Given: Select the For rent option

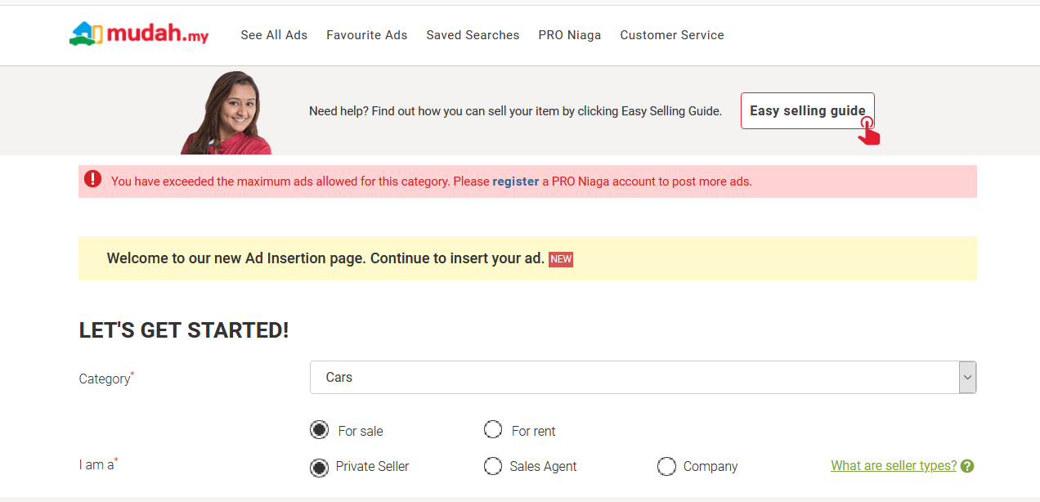Looking at the screenshot, I should tap(493, 430).
